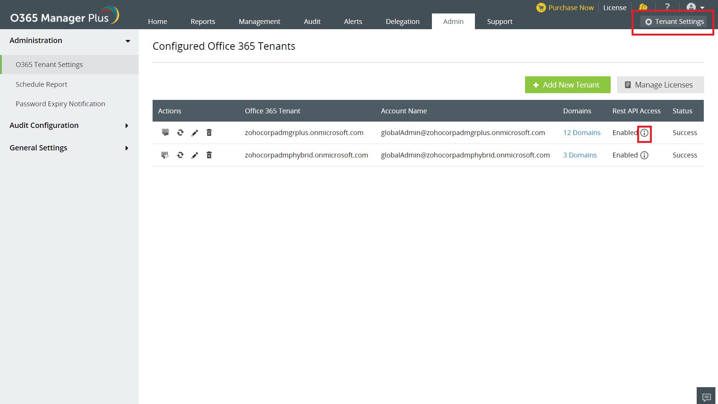Open the user profile dropdown arrow
Image resolution: width=718 pixels, height=404 pixels.
[702, 7]
